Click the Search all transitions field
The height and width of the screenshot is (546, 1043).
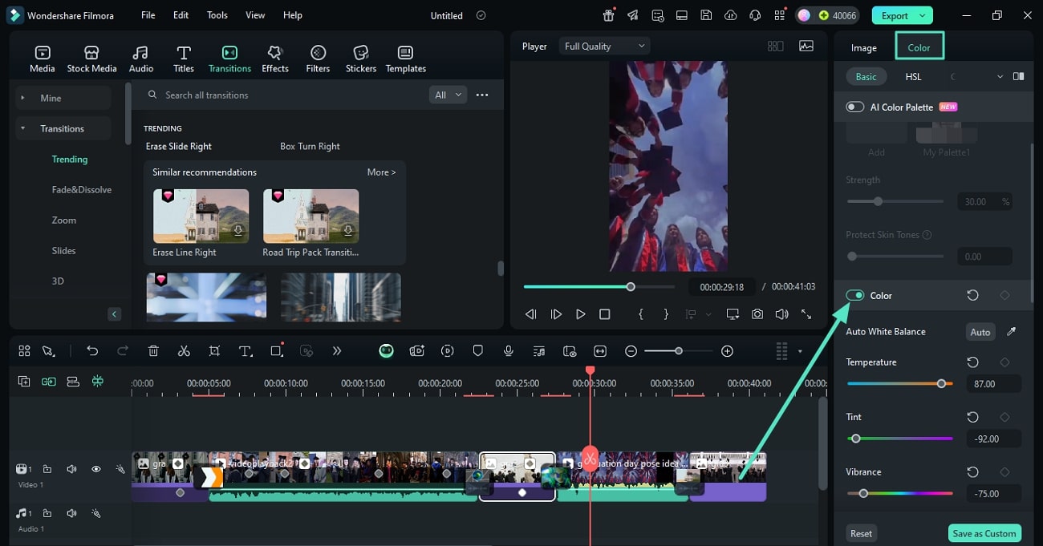coord(285,95)
